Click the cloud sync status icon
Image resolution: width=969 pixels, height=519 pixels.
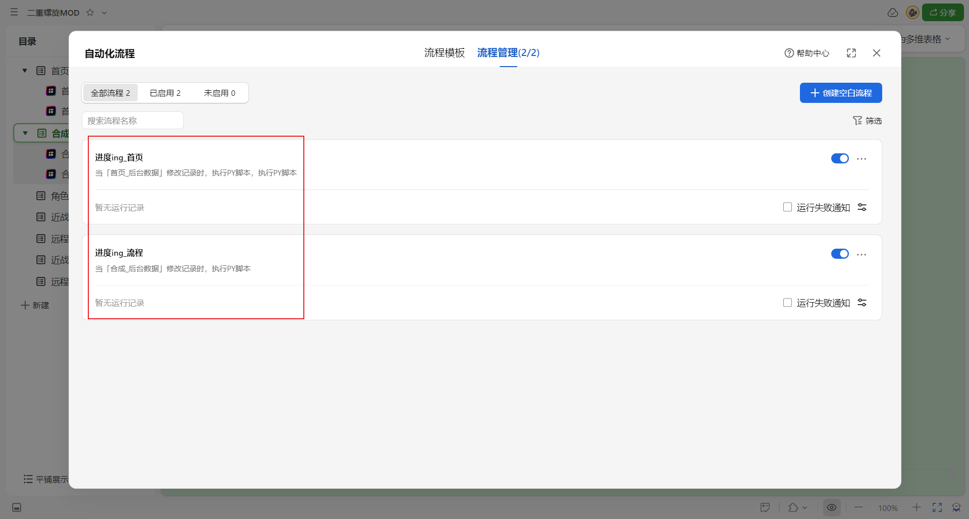(893, 13)
